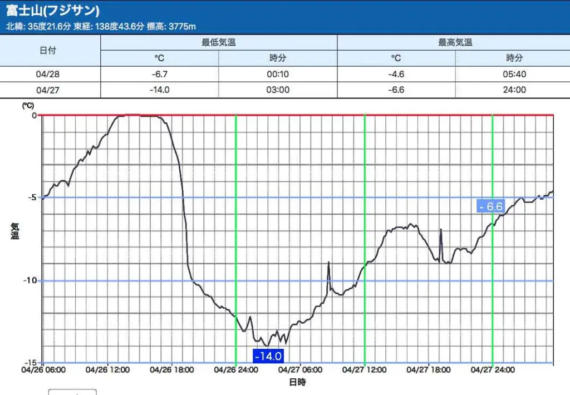
Task: Click the 04/27 06:00 time axis label
Action: click(300, 370)
